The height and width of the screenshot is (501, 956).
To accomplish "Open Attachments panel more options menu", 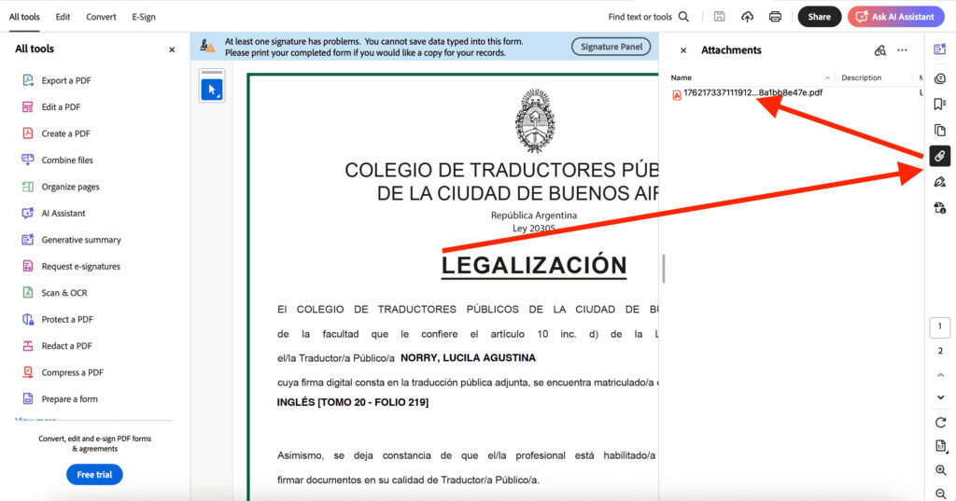I will pos(903,50).
